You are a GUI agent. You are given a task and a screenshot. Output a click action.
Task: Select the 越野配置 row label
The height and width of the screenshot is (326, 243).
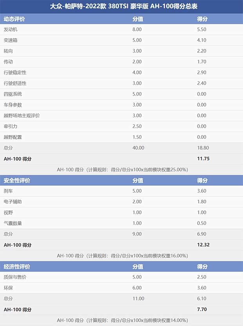click(x=13, y=137)
